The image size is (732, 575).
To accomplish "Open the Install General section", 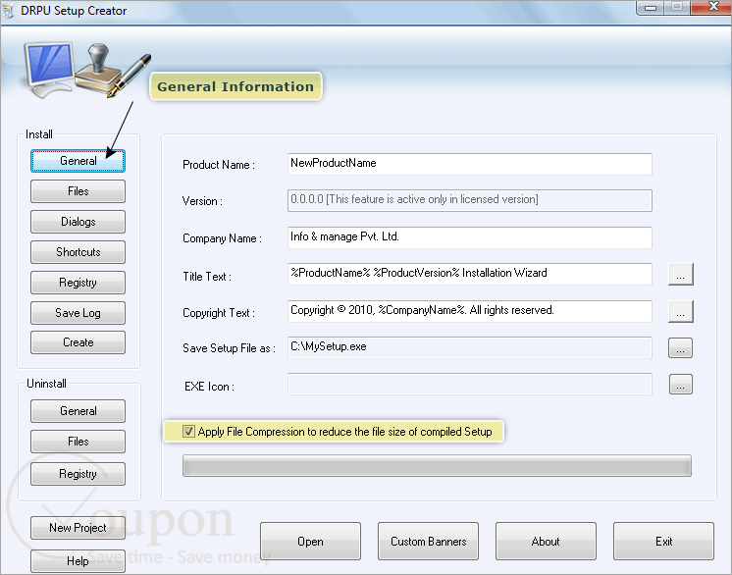I will pyautogui.click(x=78, y=161).
